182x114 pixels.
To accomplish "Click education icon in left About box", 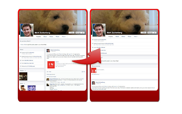I will coord(20,56).
